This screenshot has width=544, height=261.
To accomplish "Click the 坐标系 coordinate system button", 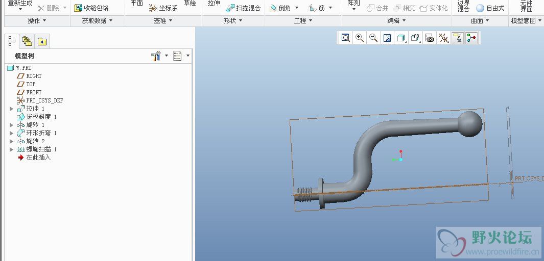I will (163, 8).
